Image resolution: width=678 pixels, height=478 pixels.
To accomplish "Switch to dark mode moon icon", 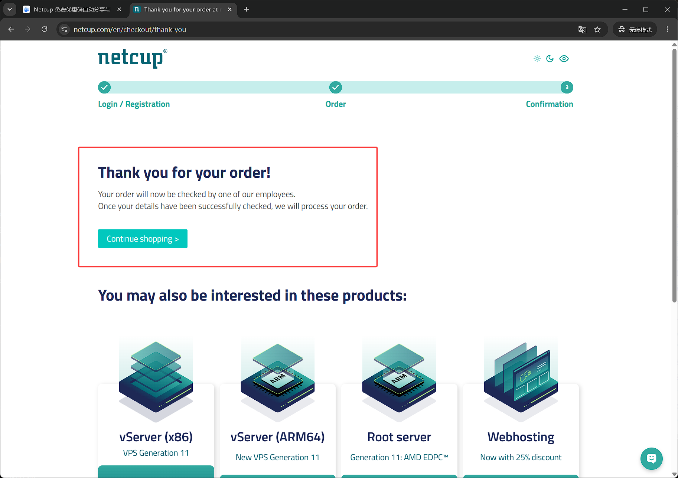I will coord(550,59).
